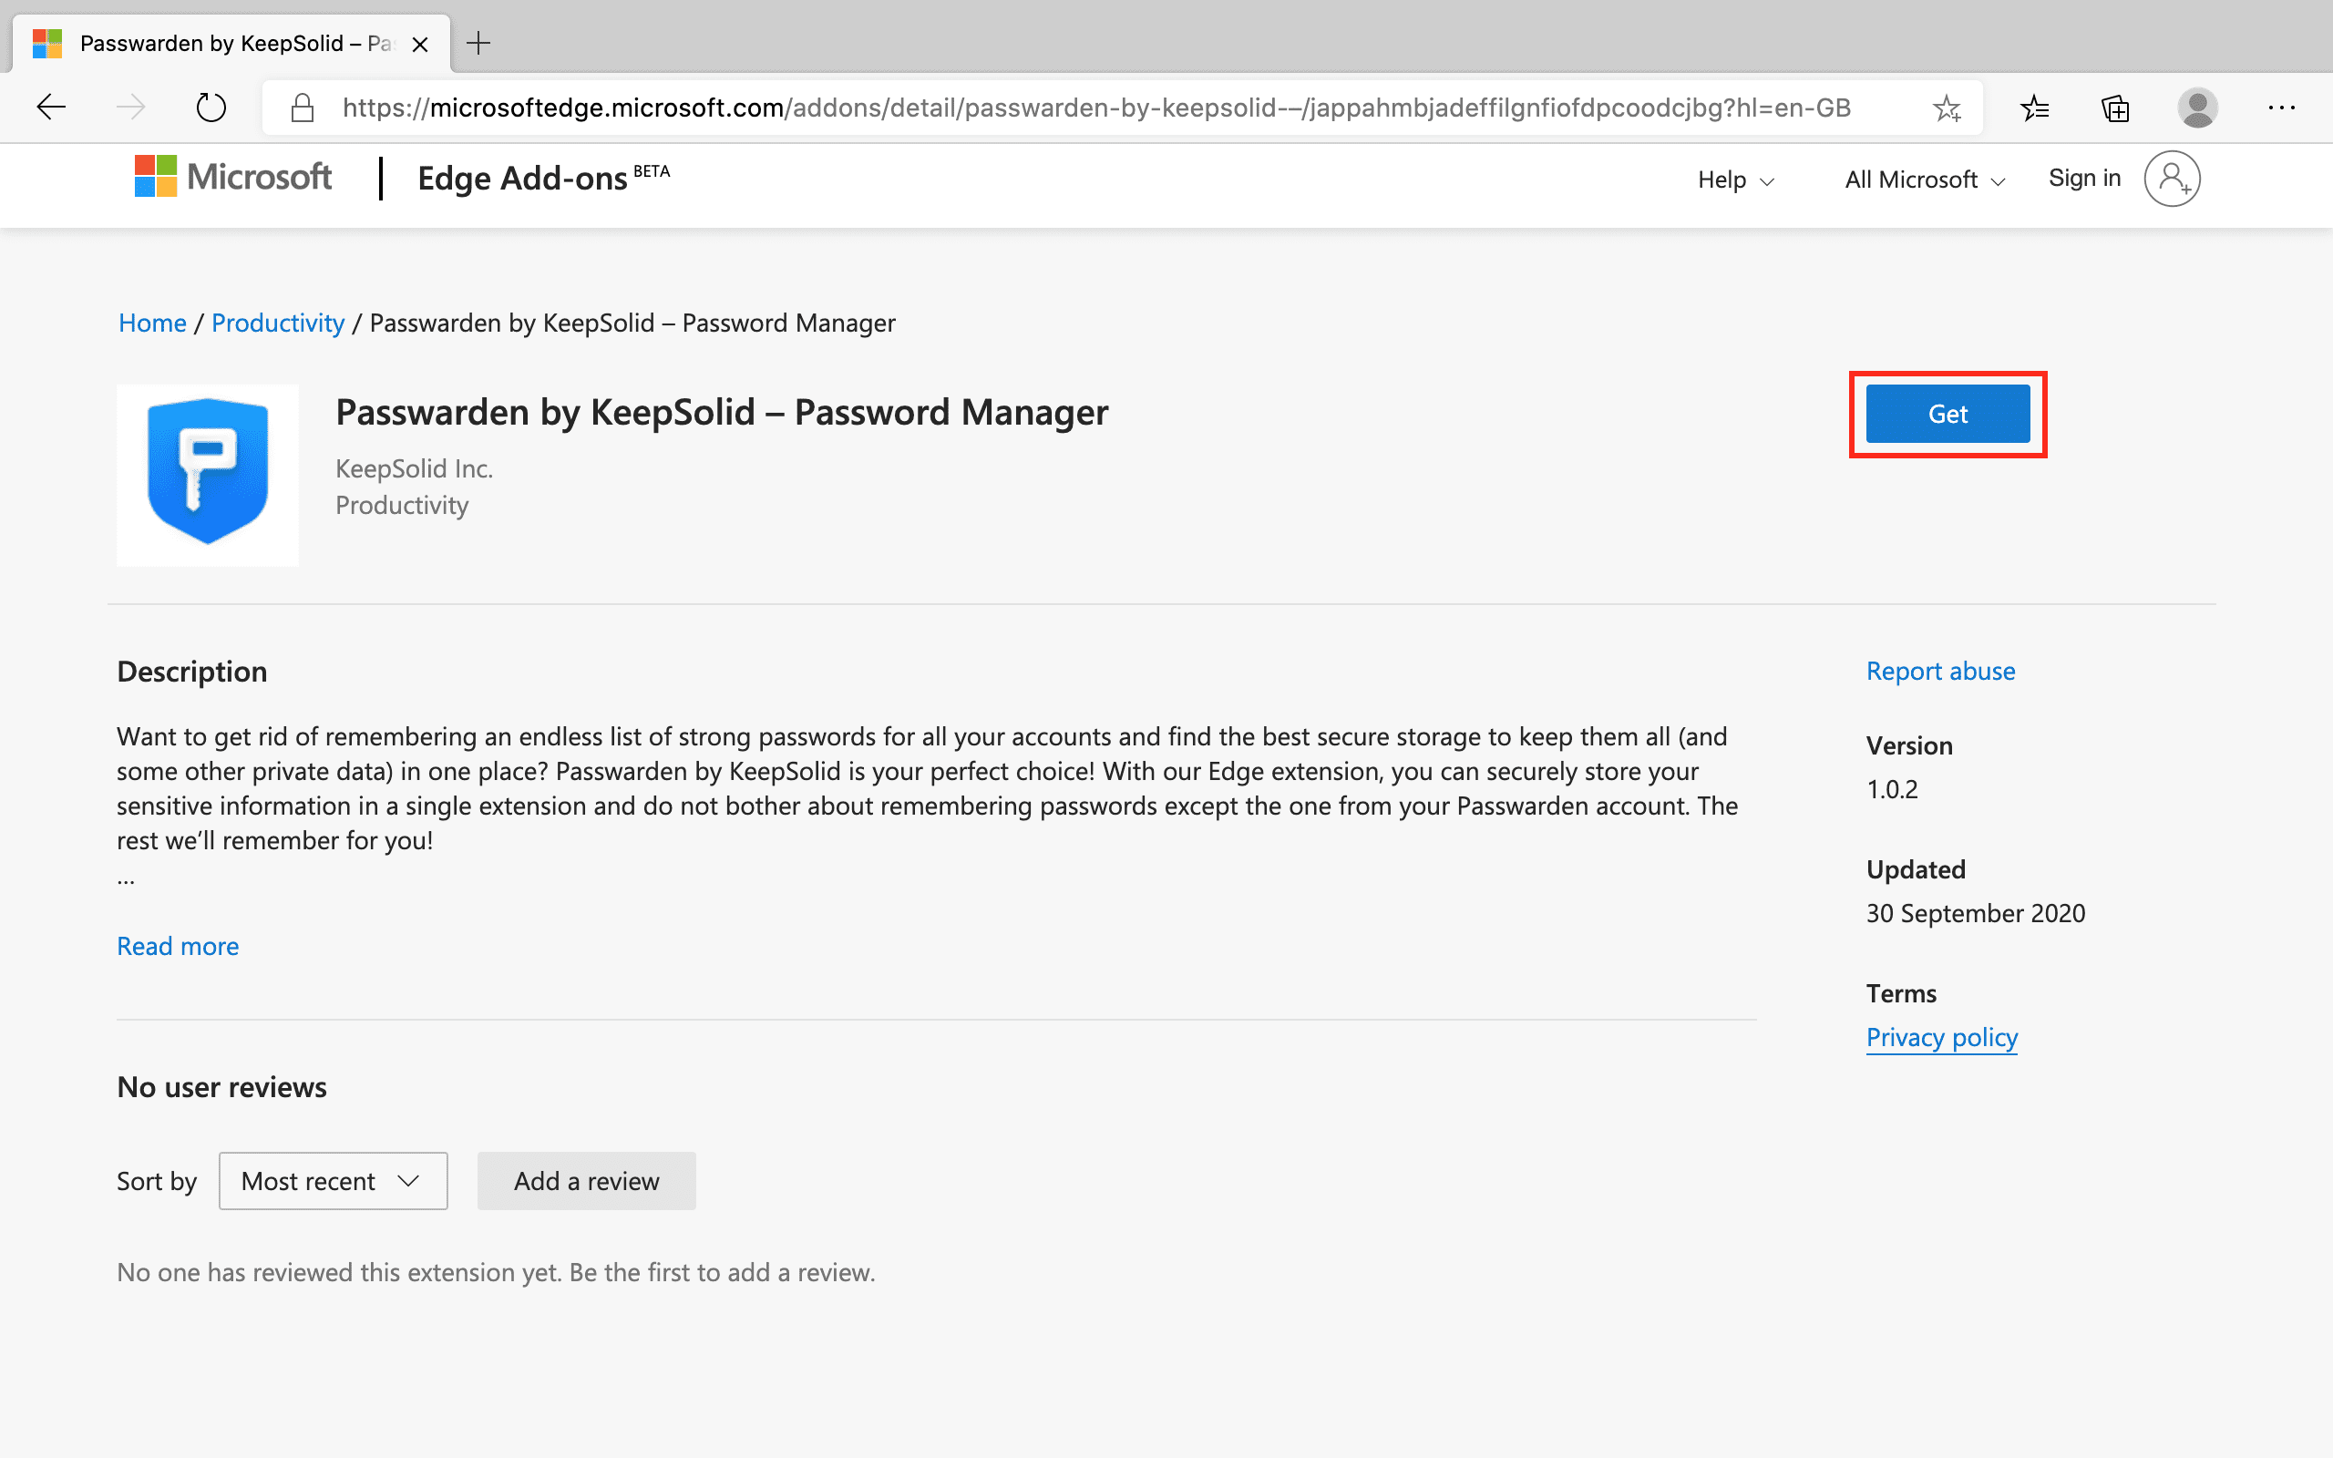Click the Sign in account circle icon
The image size is (2333, 1458).
click(2171, 179)
